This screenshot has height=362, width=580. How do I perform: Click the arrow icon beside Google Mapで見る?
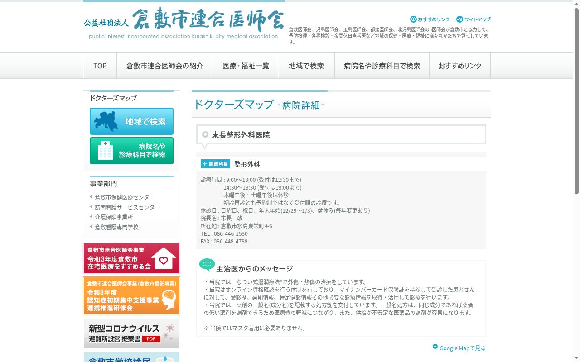(x=435, y=347)
